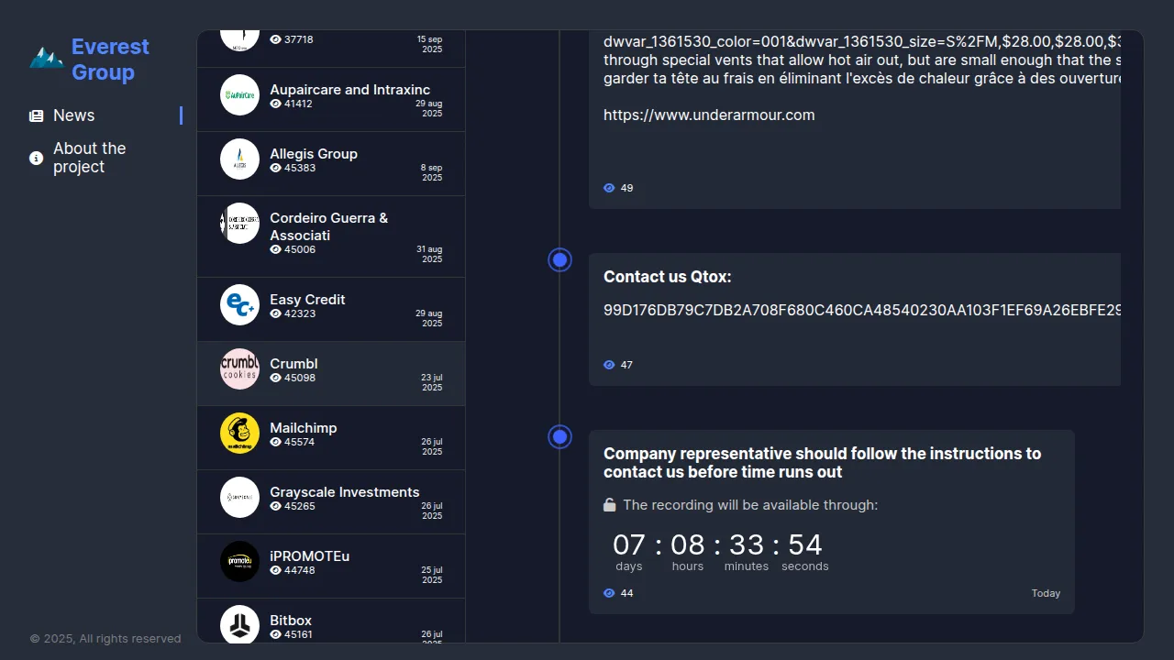Click timeline marker beside the countdown post
Screen dimensions: 1174x660
(x=559, y=437)
